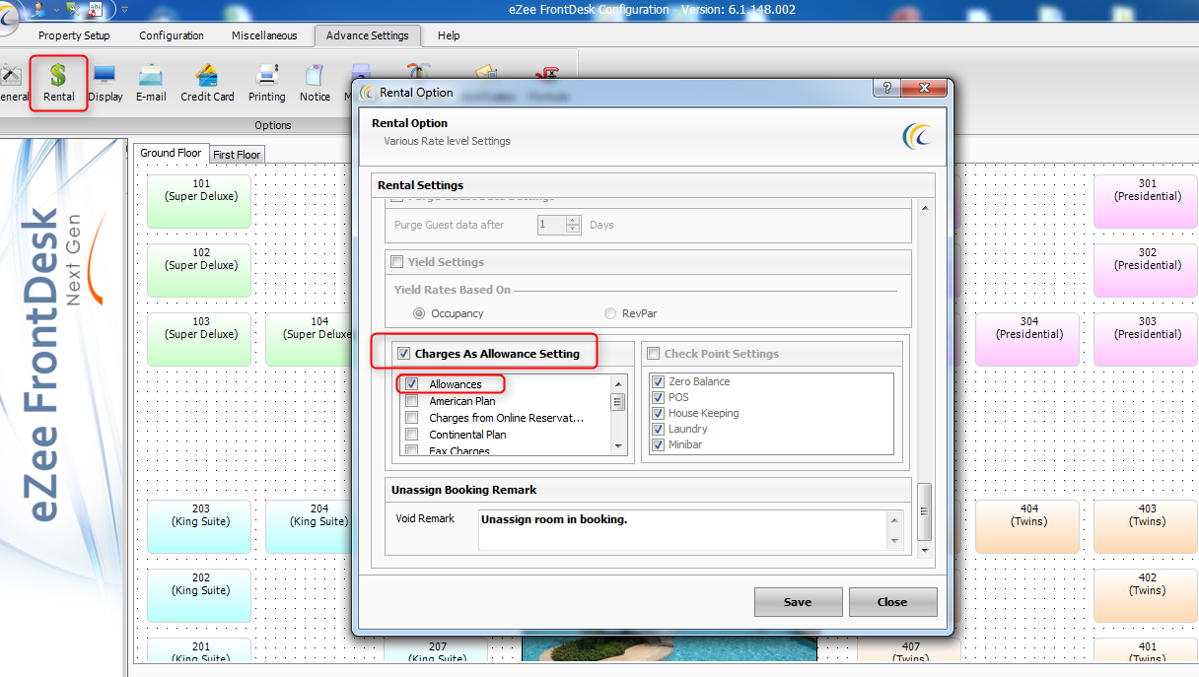Select room 404 Twins
This screenshot has height=677, width=1199.
pos(1027,527)
